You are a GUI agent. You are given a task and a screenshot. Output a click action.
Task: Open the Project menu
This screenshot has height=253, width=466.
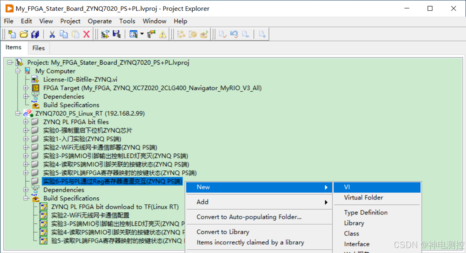70,21
